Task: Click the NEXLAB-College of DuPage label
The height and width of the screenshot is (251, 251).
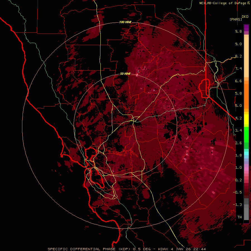Action: tap(223, 3)
